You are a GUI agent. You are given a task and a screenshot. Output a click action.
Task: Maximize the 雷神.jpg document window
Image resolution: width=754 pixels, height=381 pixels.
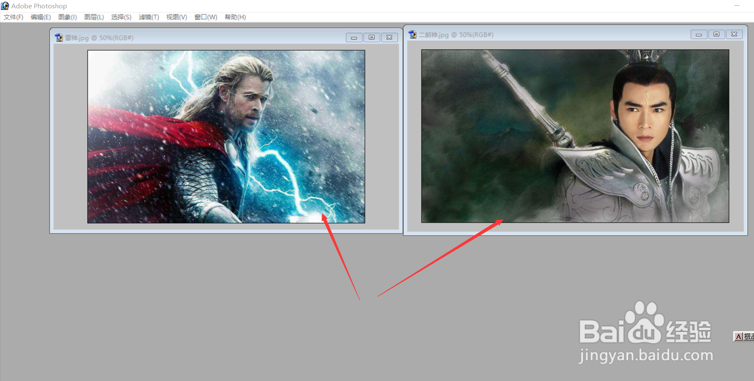tap(372, 37)
